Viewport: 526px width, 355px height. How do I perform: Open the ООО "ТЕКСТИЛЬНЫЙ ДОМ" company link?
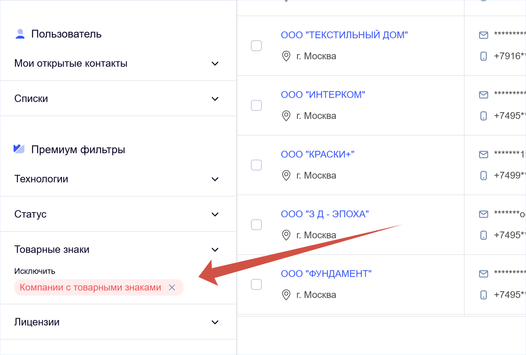coord(344,34)
